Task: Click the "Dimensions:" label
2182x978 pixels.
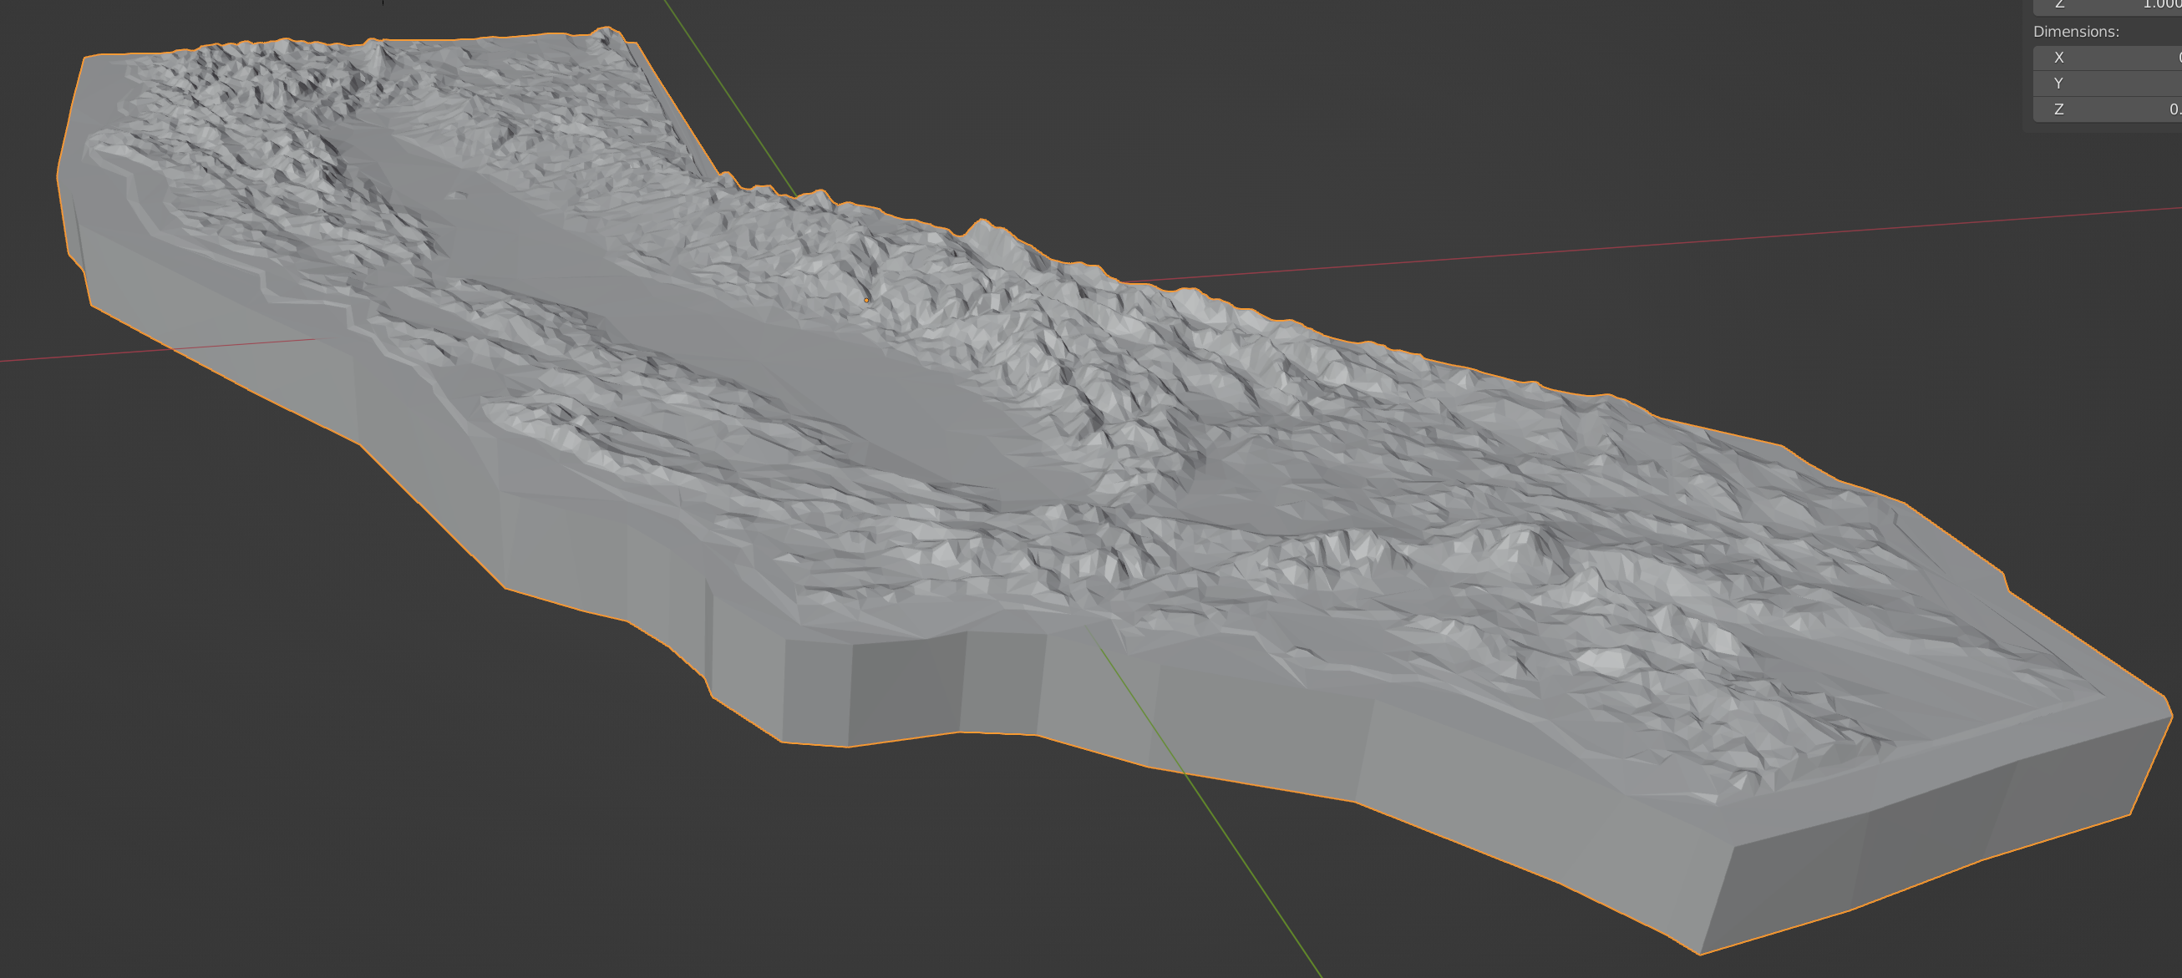Action: (x=2076, y=32)
